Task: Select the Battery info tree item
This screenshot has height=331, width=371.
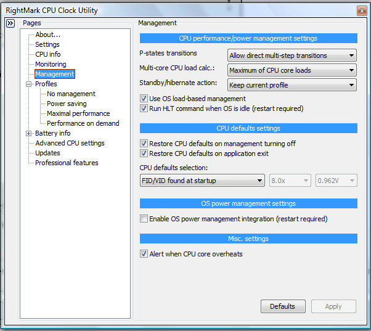Action: point(53,133)
